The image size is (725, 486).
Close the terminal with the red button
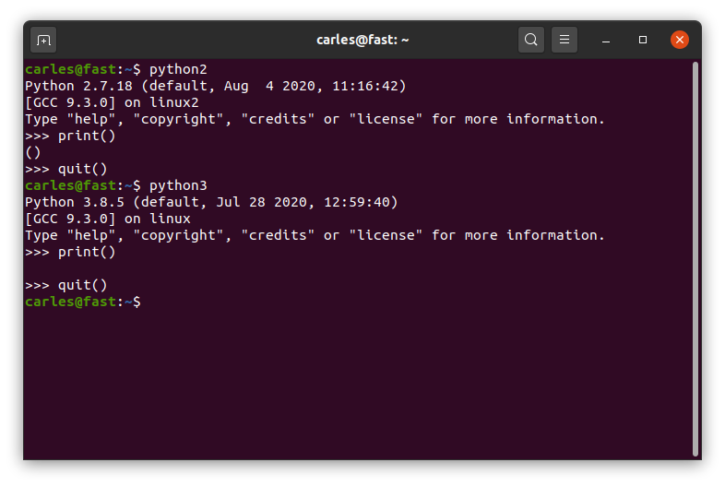(x=680, y=40)
